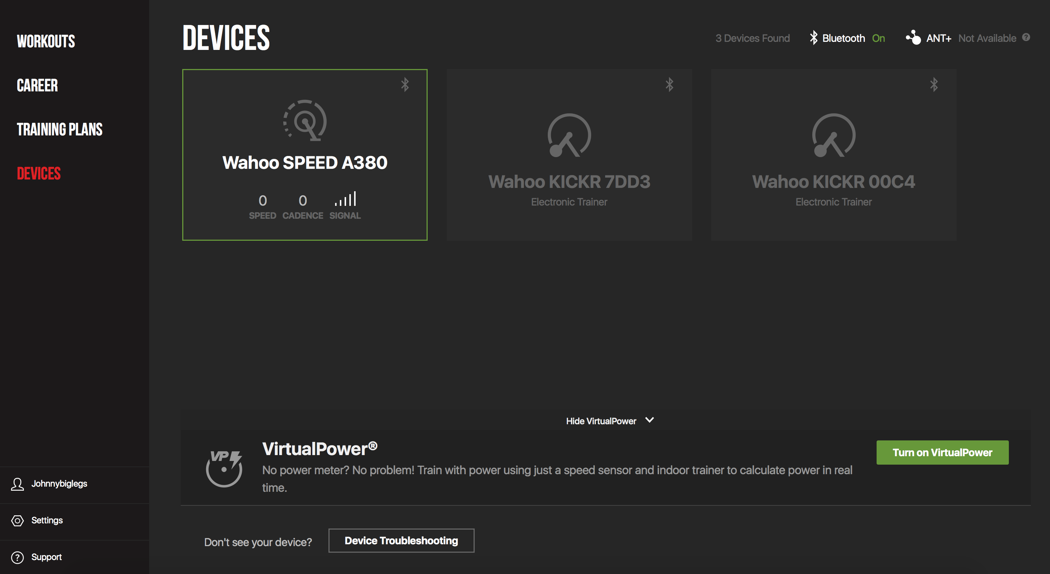Click the VirtualPower® heading
Viewport: 1050px width, 574px height.
tap(320, 448)
